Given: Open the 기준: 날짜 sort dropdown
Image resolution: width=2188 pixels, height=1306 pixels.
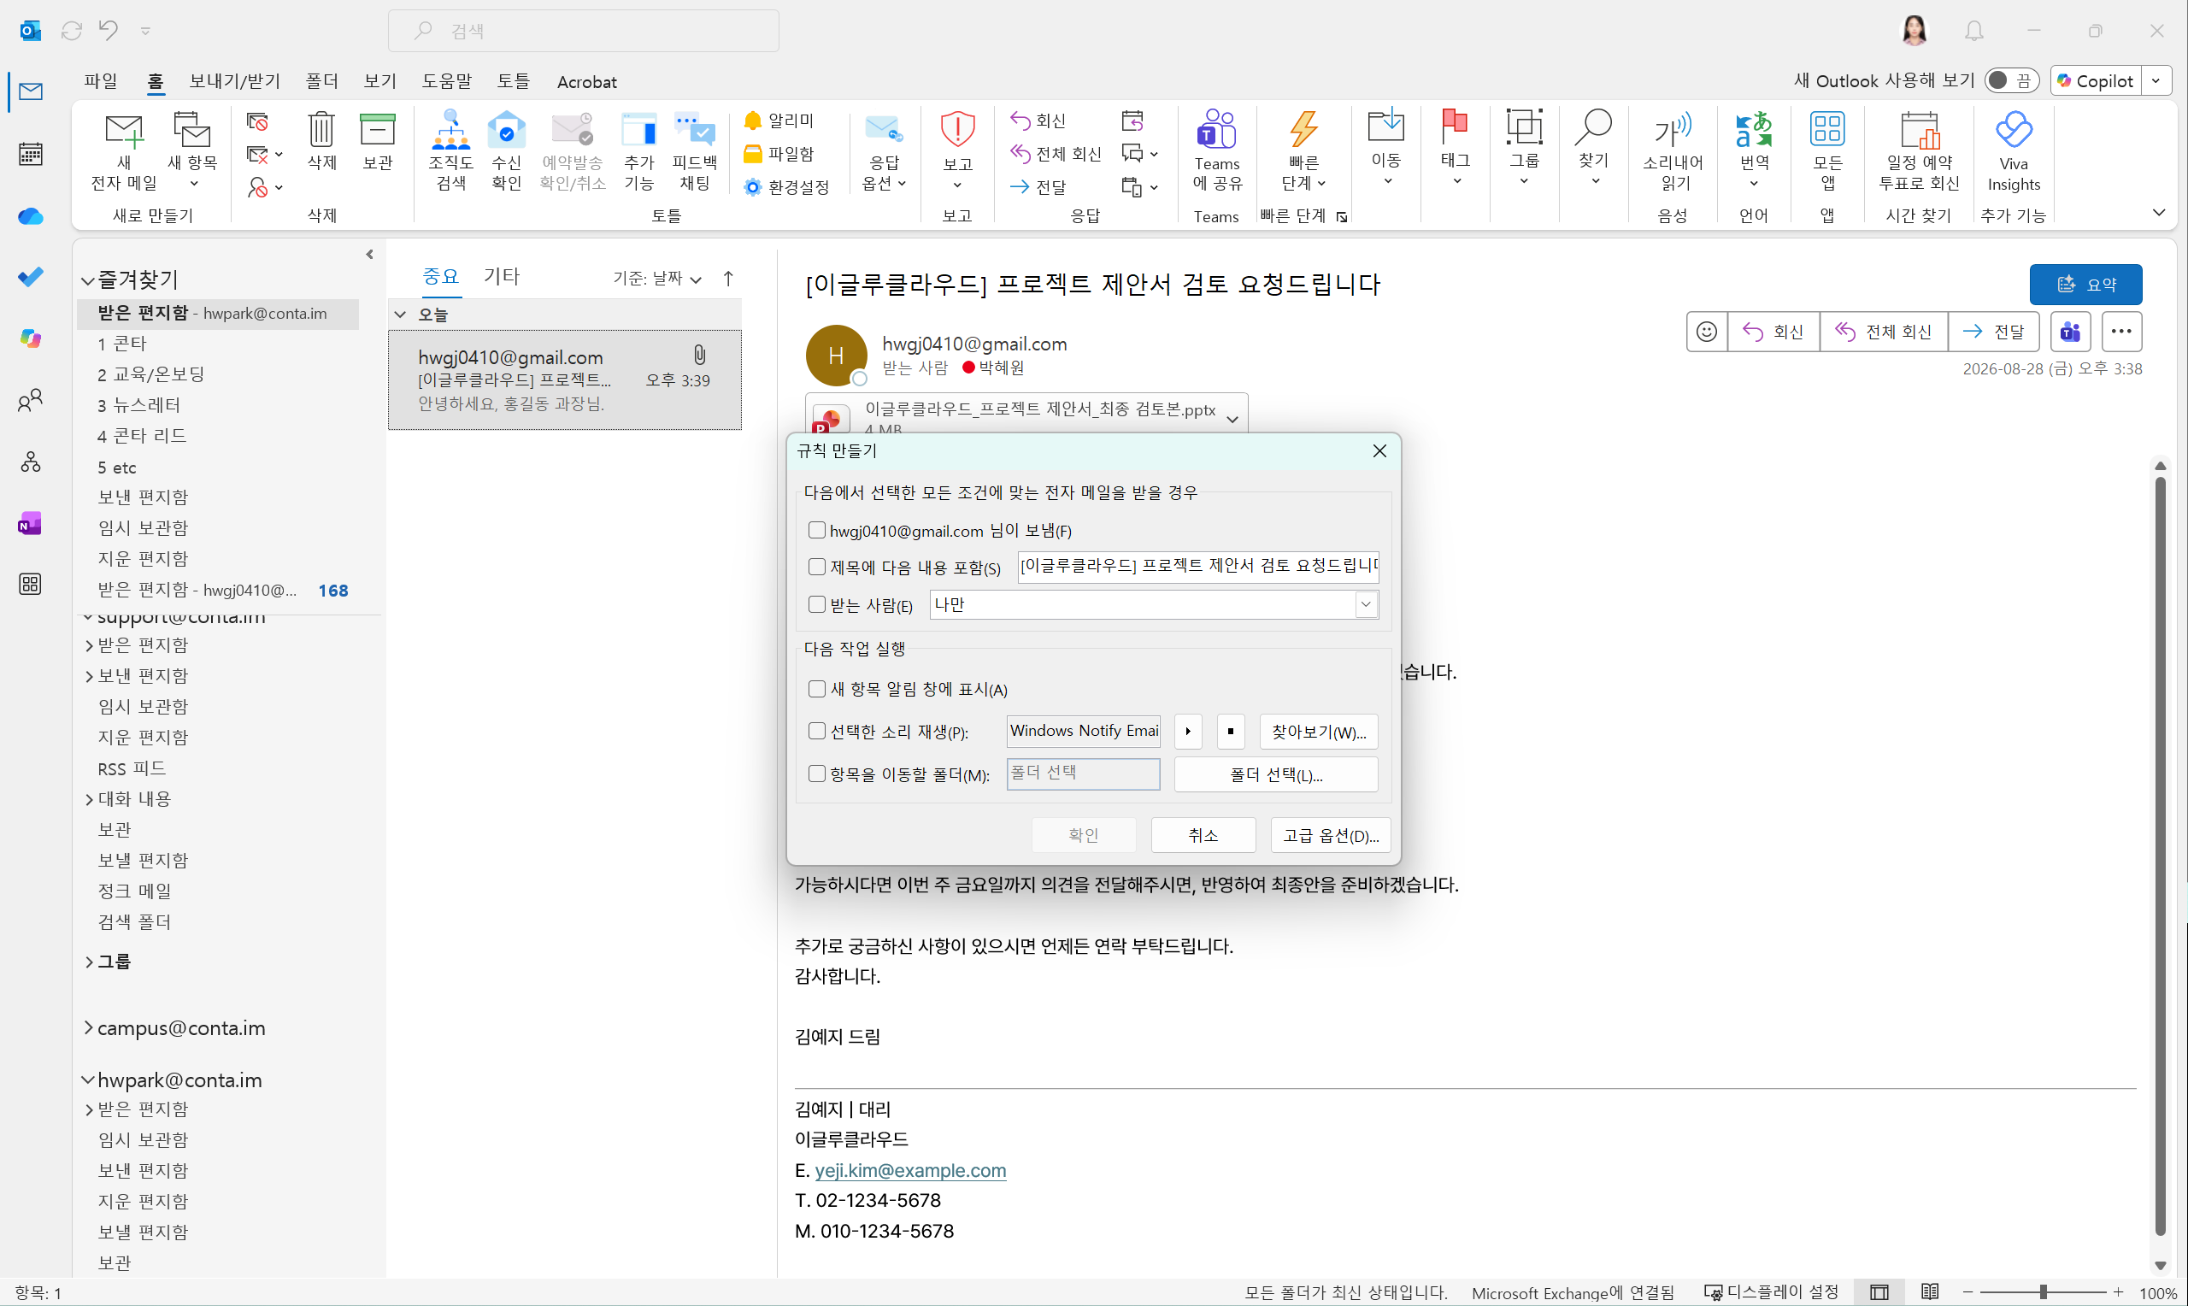Looking at the screenshot, I should click(x=656, y=278).
